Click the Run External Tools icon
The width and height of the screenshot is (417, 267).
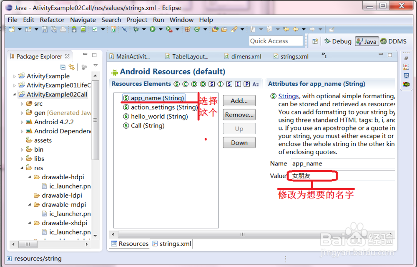(169, 29)
